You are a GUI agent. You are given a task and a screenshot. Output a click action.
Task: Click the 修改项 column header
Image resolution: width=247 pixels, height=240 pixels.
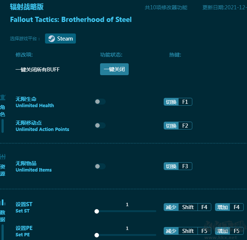24,55
